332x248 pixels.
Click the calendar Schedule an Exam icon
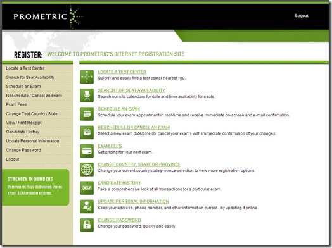click(x=87, y=114)
